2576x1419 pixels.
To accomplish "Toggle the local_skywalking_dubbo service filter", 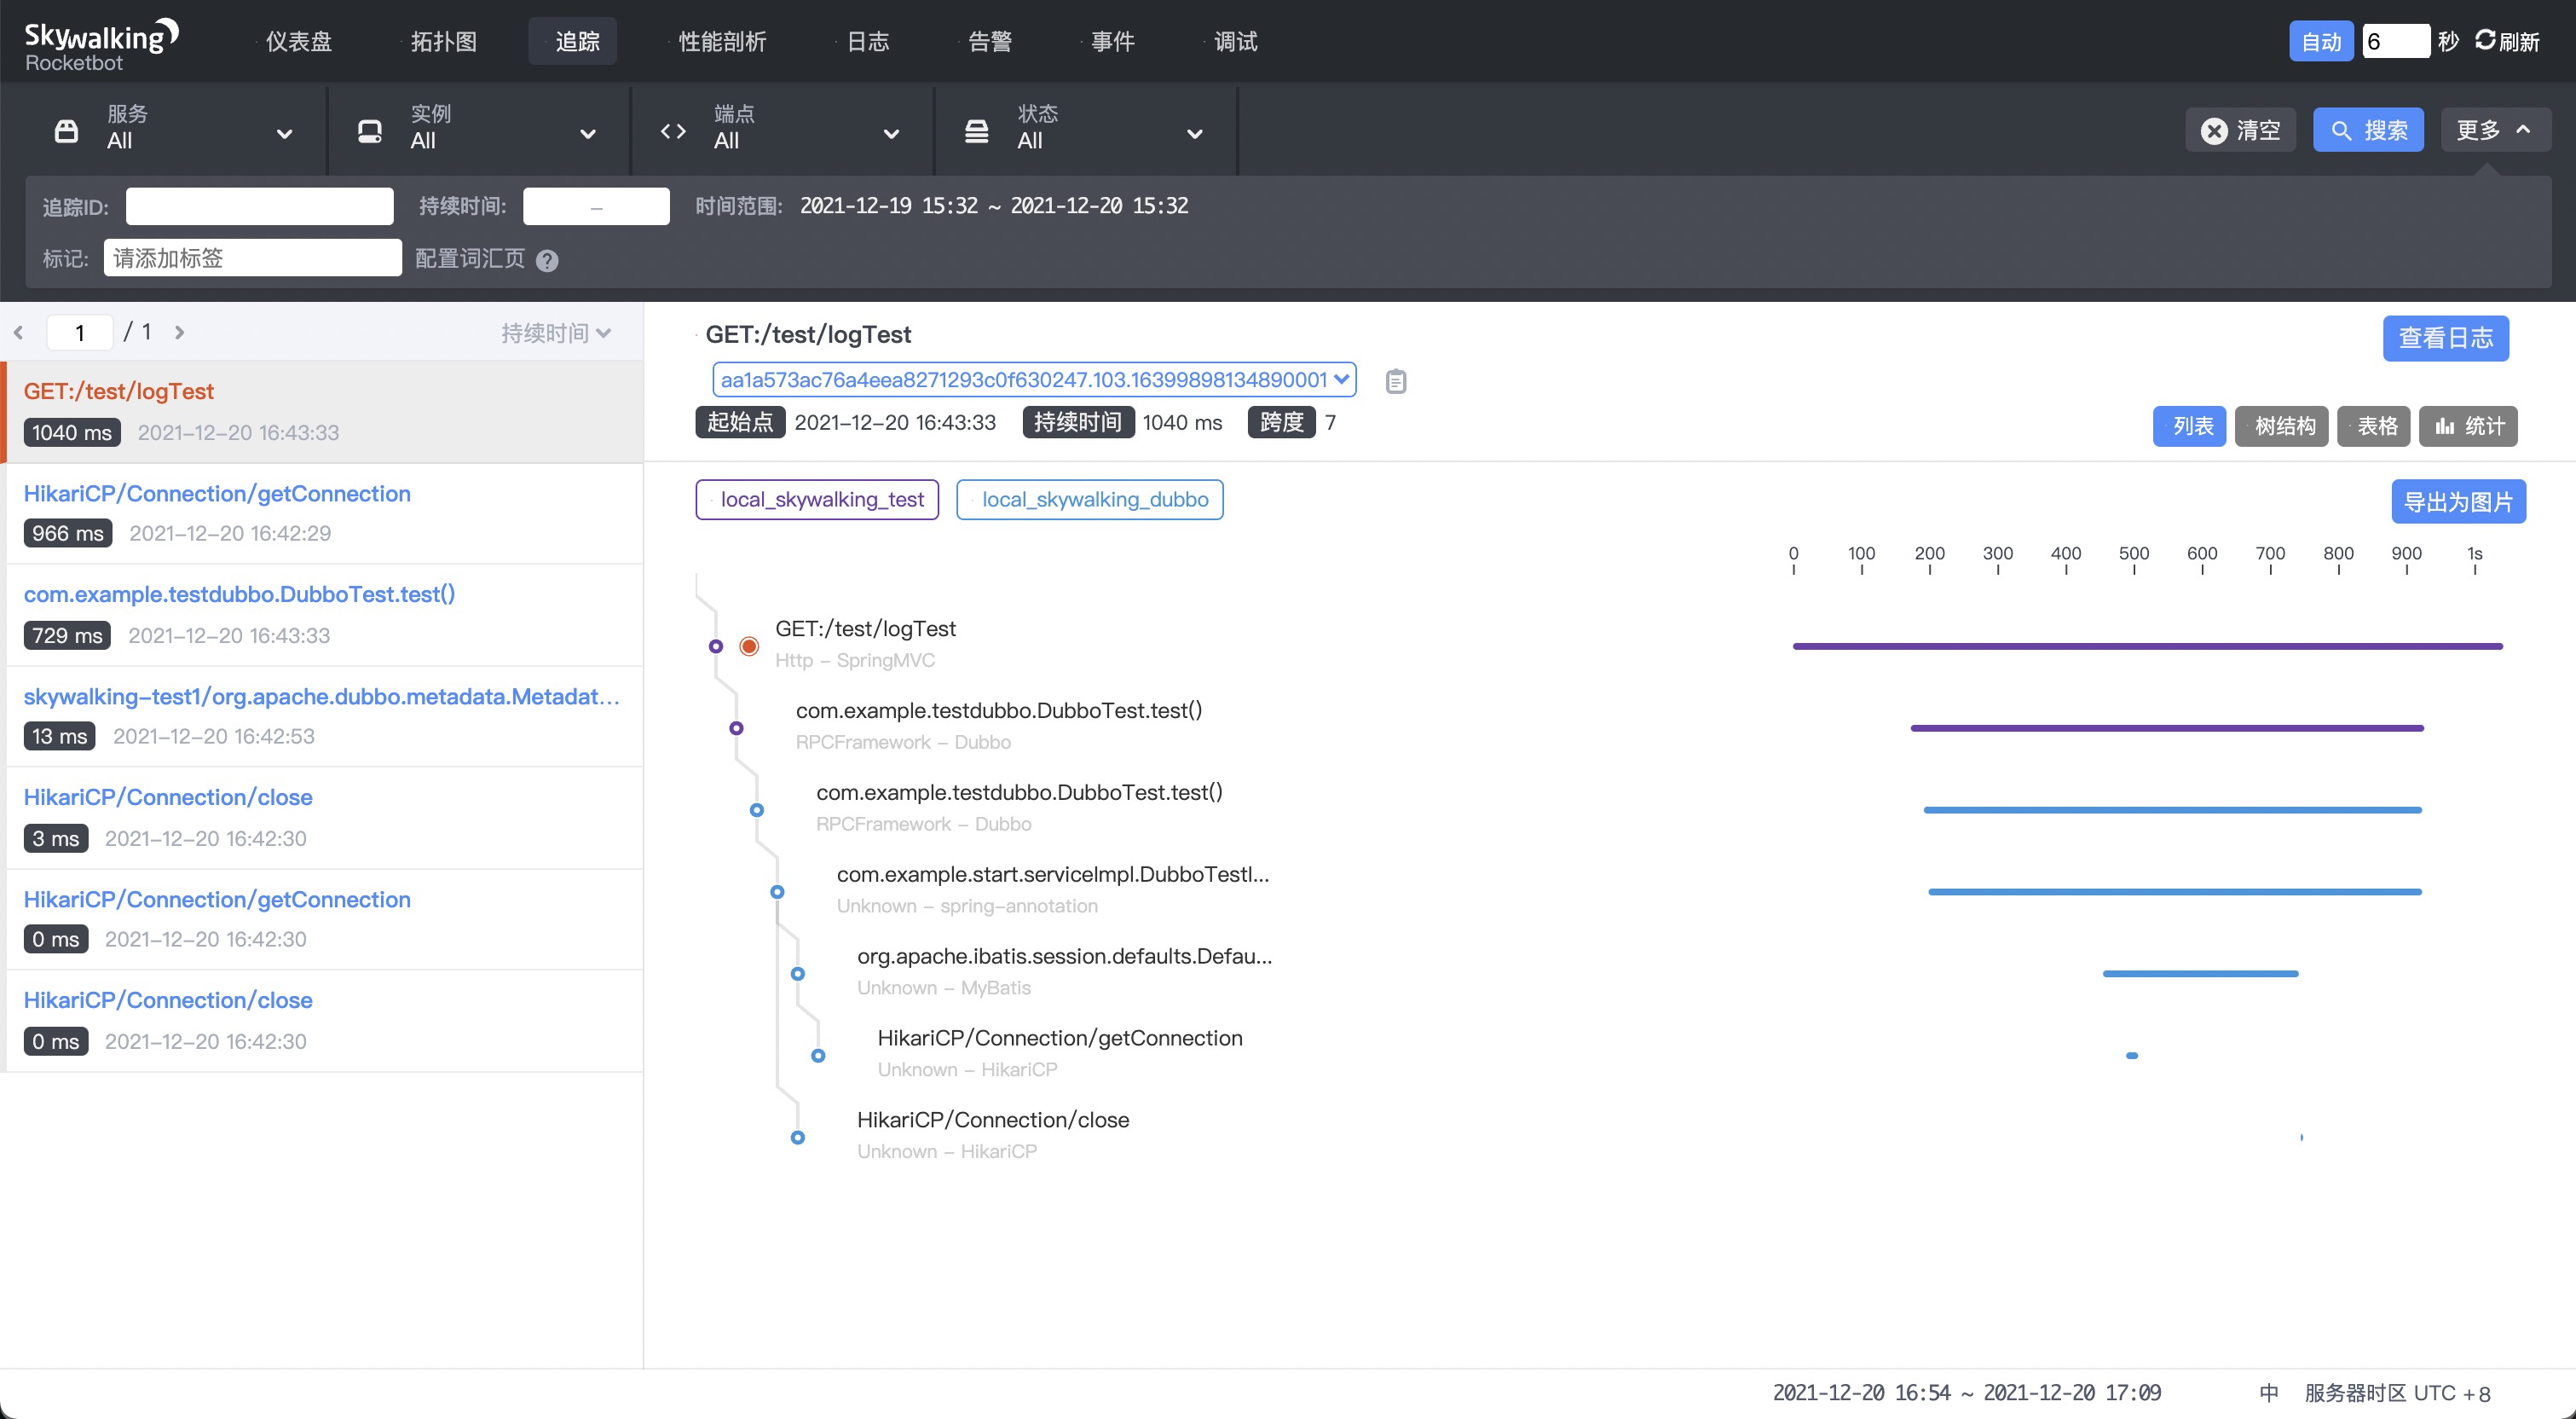I will point(1089,500).
